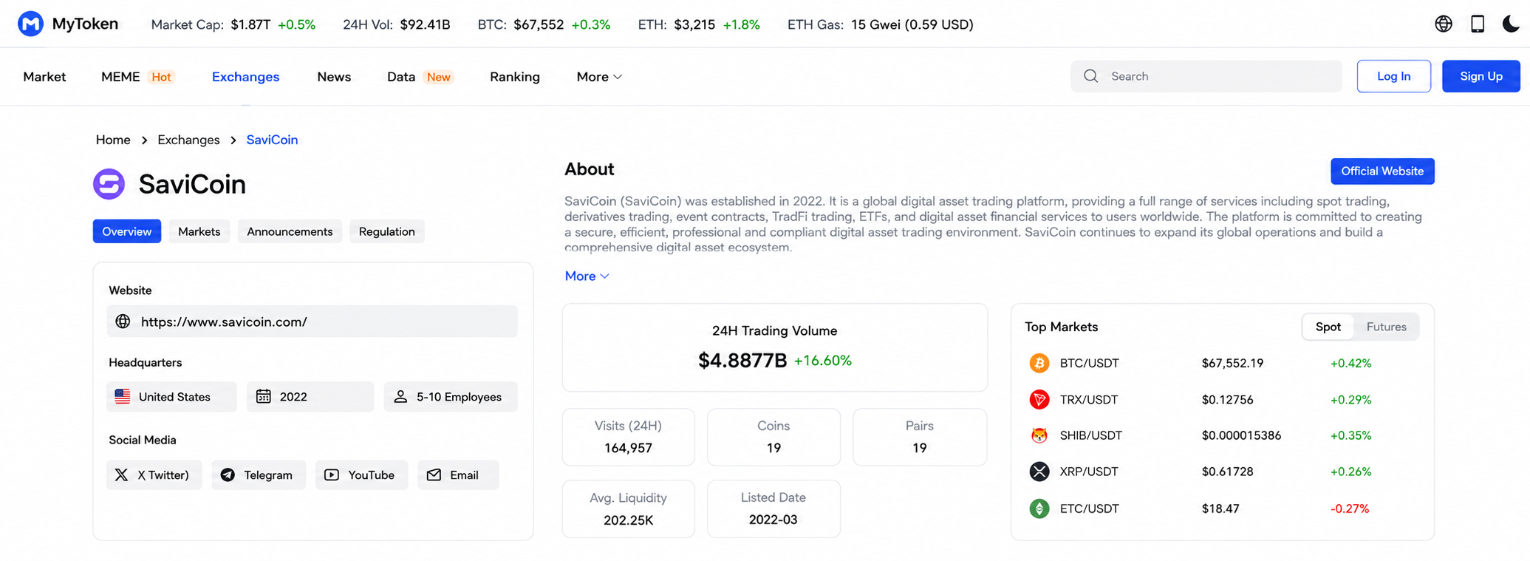Expand the More navigation dropdown

(x=599, y=77)
